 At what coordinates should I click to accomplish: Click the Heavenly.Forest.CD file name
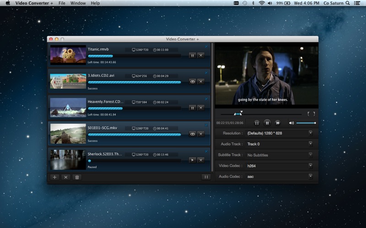pyautogui.click(x=106, y=102)
